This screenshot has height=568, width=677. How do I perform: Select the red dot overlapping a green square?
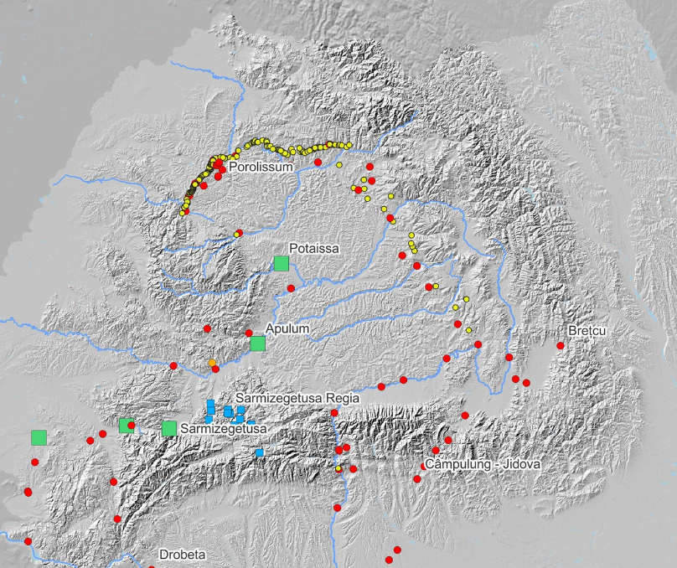coord(132,426)
